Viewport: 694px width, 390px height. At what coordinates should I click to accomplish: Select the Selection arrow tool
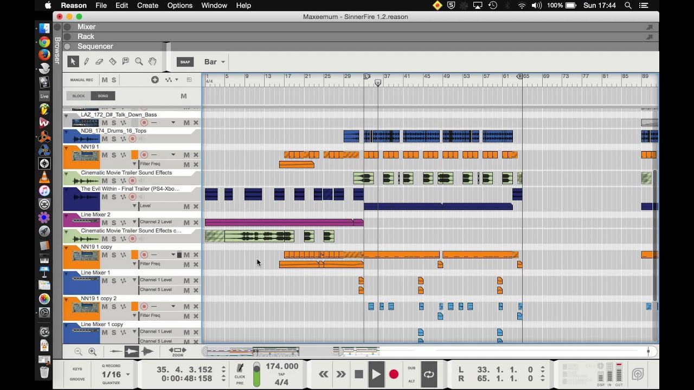tap(73, 62)
